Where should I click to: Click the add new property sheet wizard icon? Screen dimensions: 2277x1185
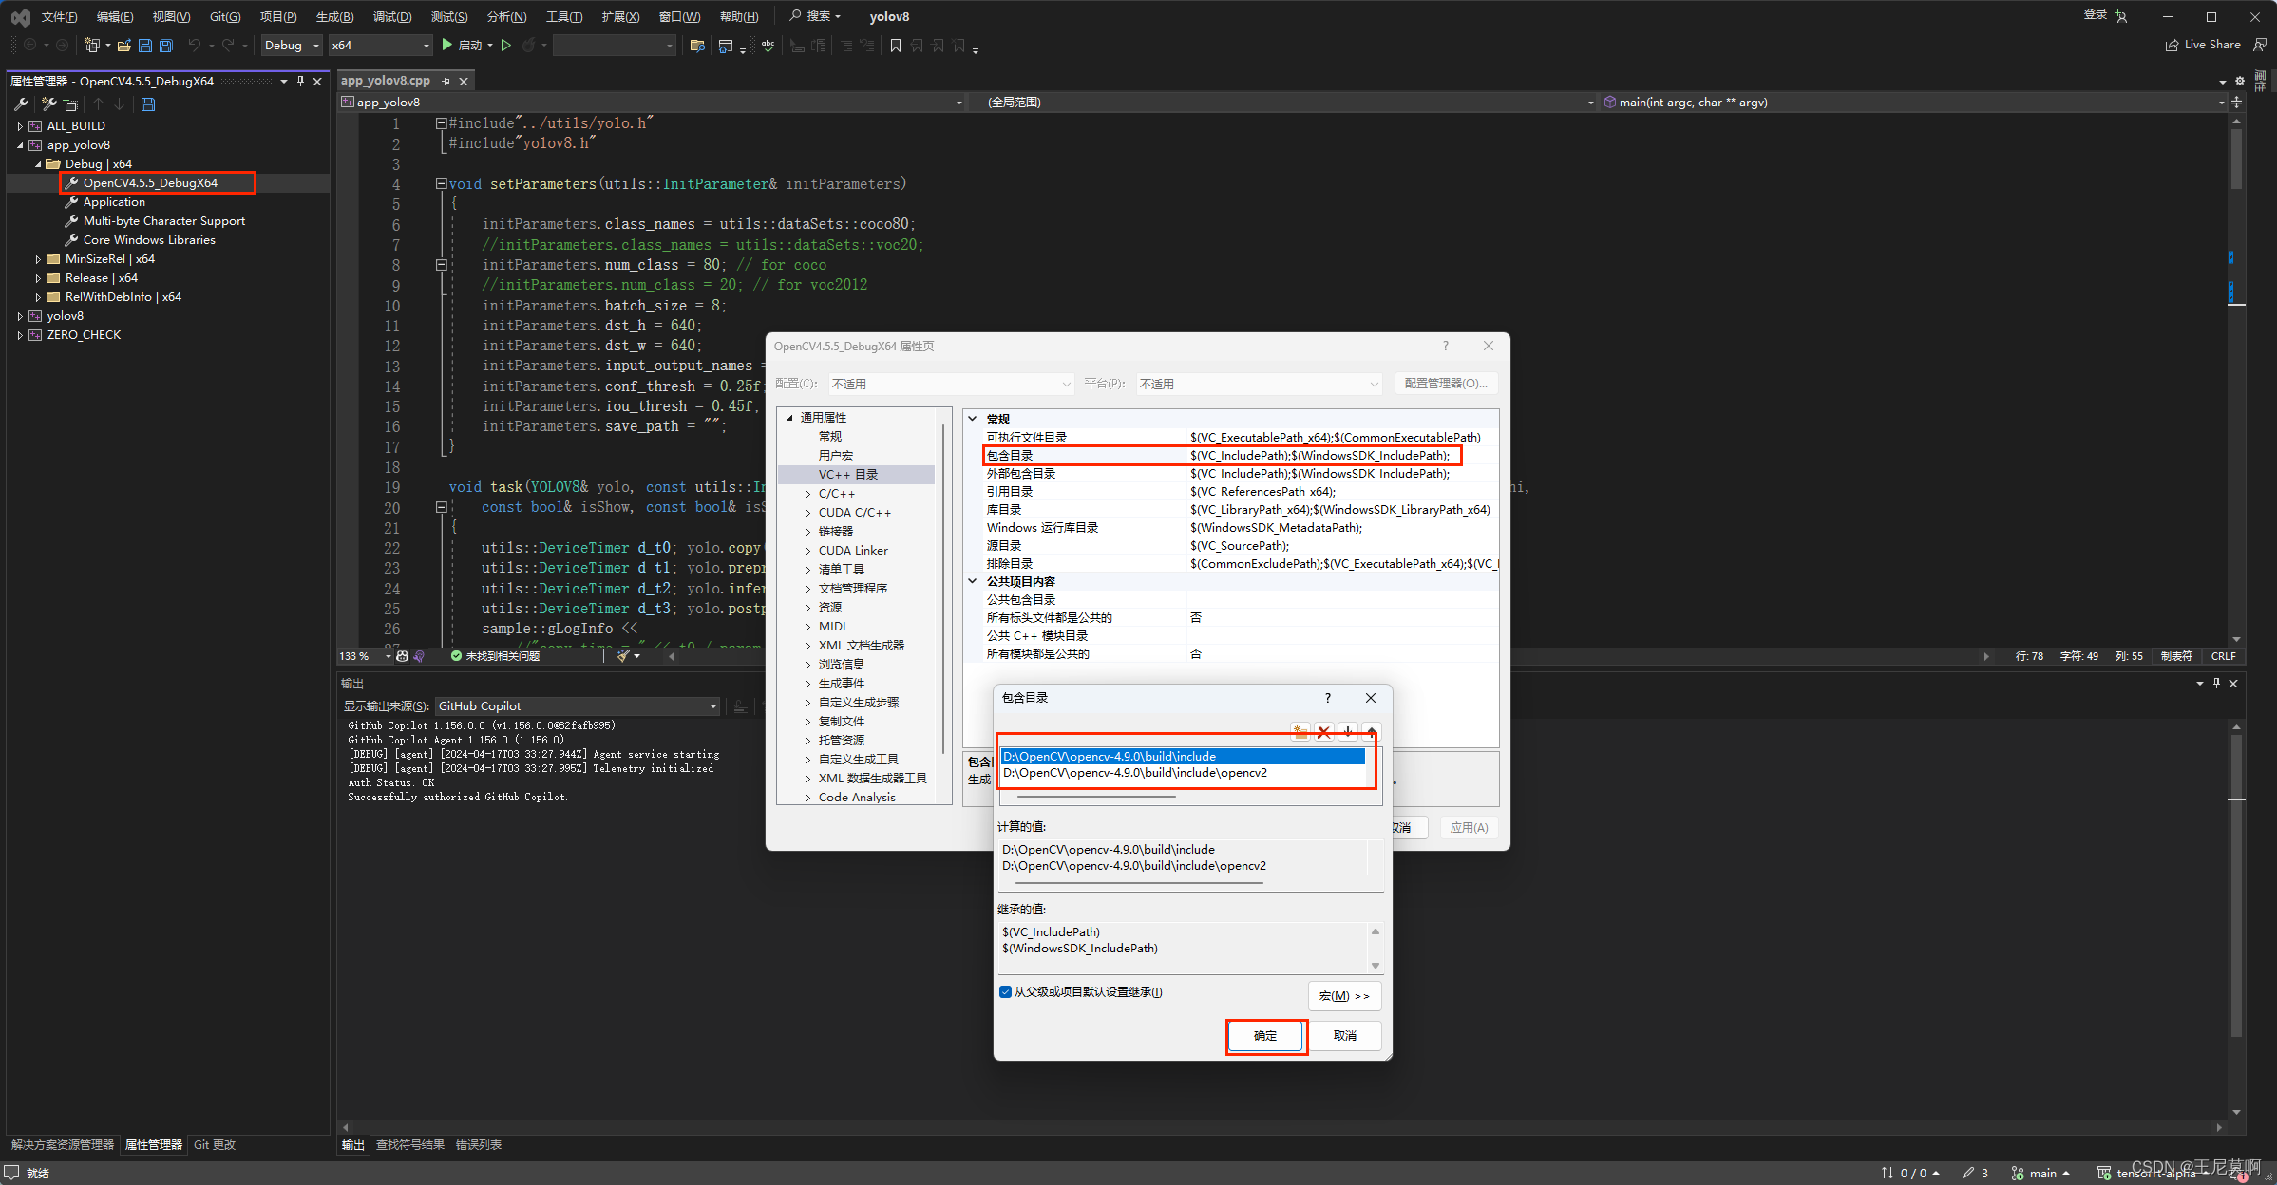[x=49, y=103]
